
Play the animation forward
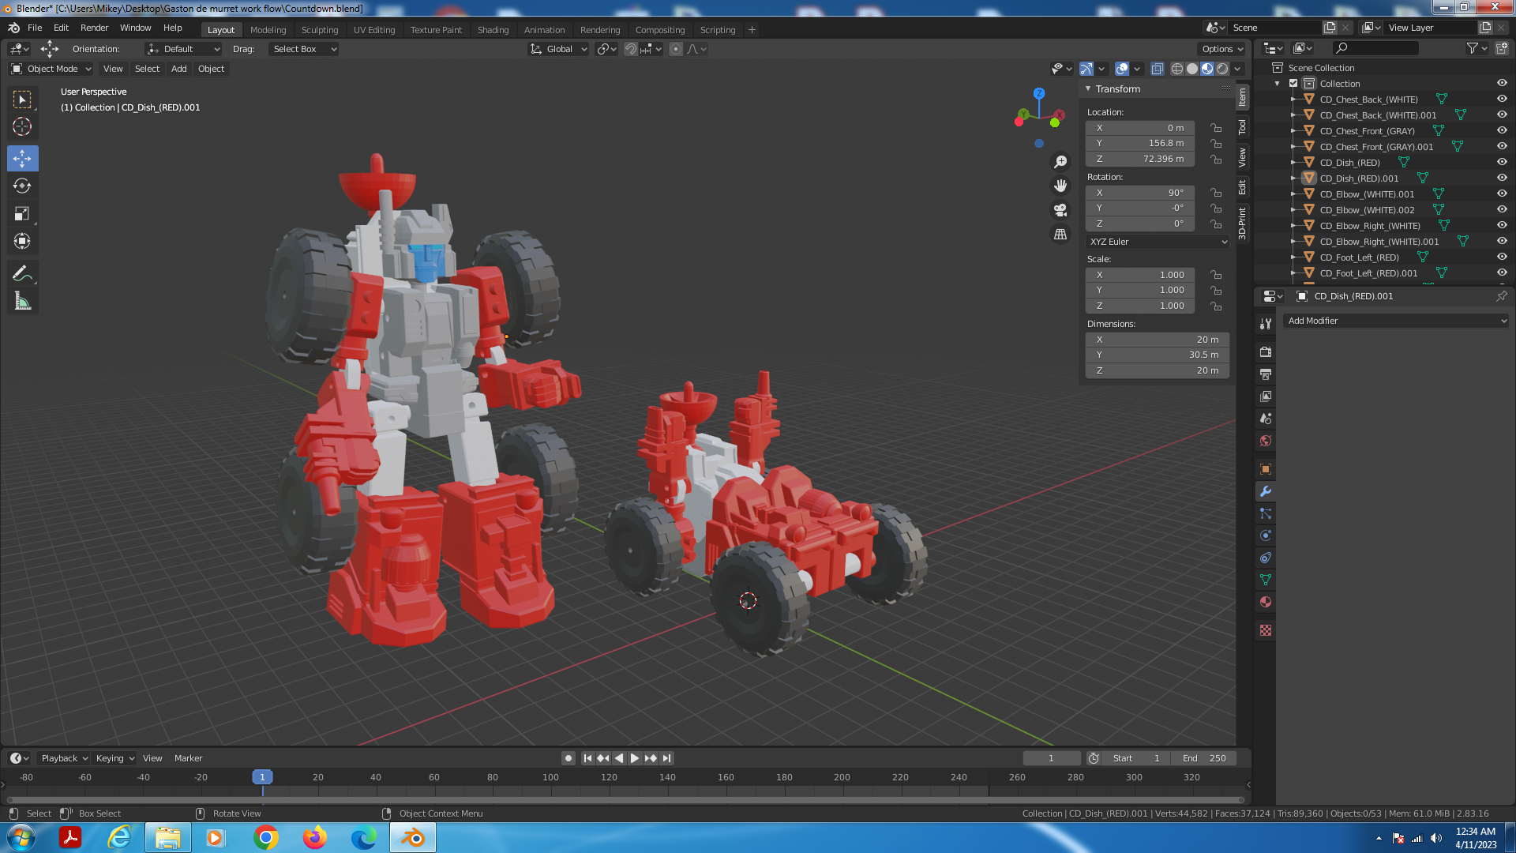click(635, 758)
